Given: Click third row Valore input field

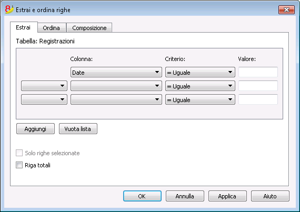Looking at the screenshot, I should click(258, 99).
